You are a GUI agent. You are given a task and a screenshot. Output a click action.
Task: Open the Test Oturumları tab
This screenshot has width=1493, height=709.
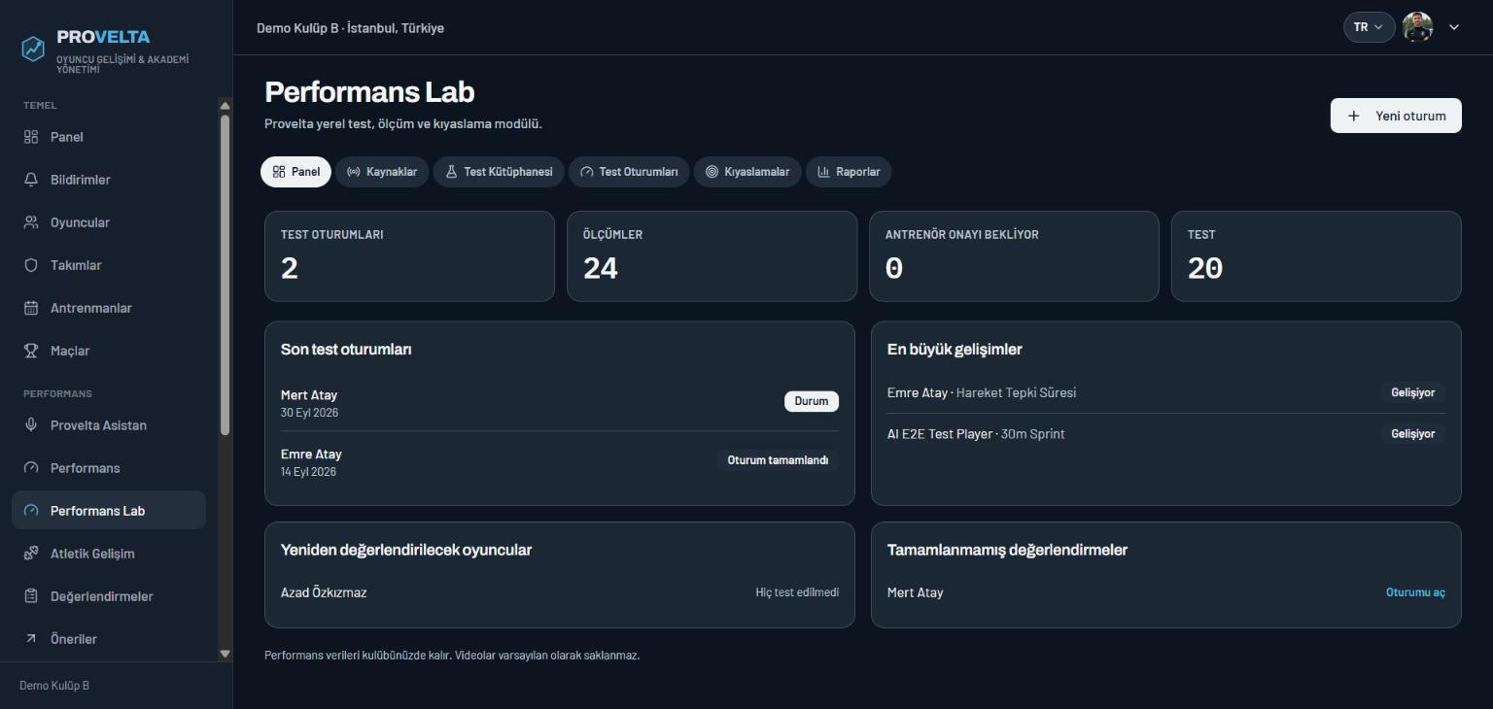[629, 172]
